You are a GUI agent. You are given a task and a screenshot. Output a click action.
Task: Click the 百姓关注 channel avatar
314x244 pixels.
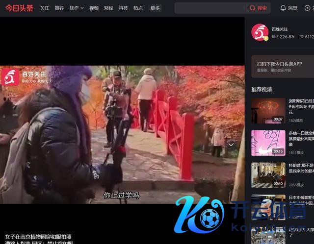pos(260,32)
